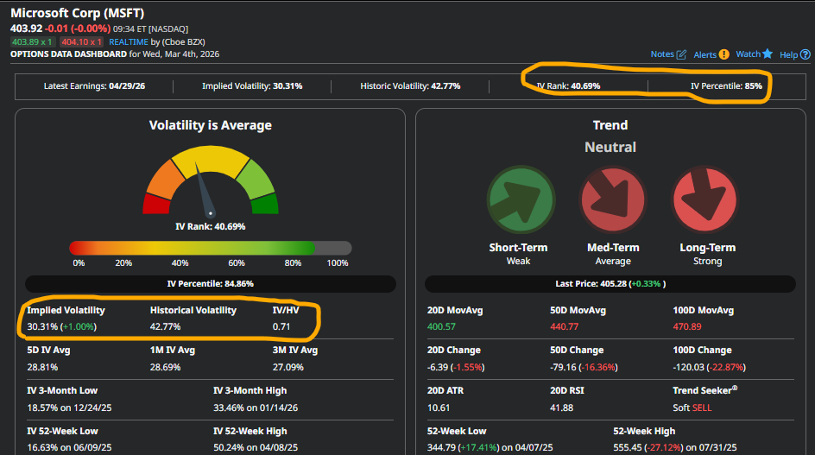Open the Help question mark icon
815x455 pixels.
pyautogui.click(x=806, y=54)
